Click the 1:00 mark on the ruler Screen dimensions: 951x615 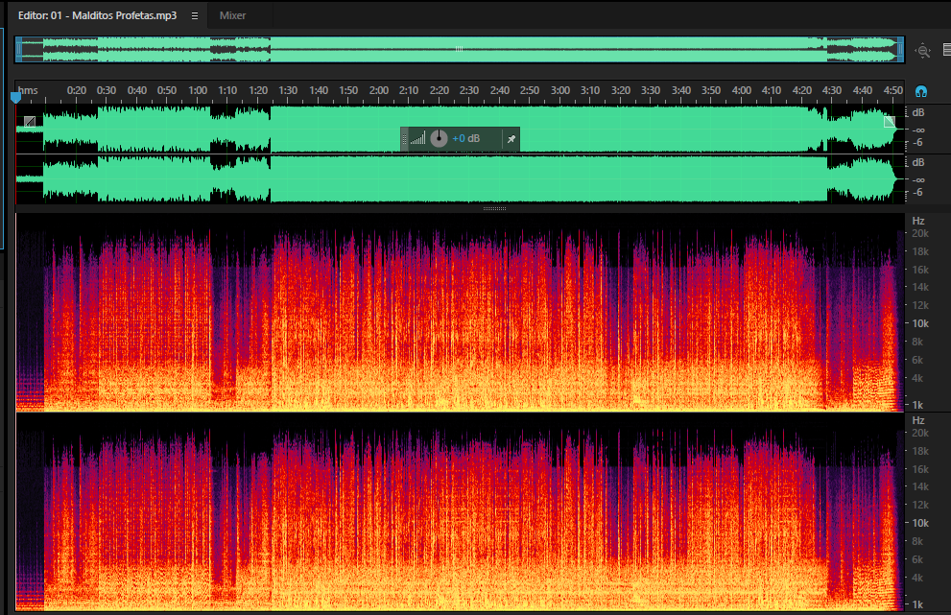click(198, 90)
